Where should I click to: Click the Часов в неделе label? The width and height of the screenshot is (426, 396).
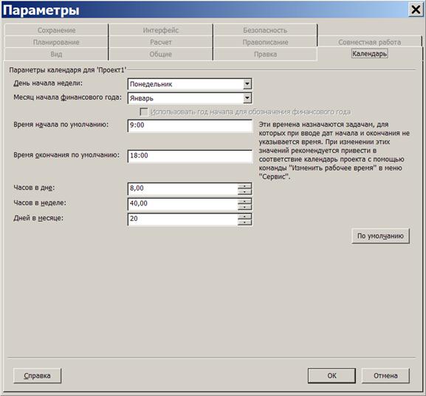[x=40, y=202]
